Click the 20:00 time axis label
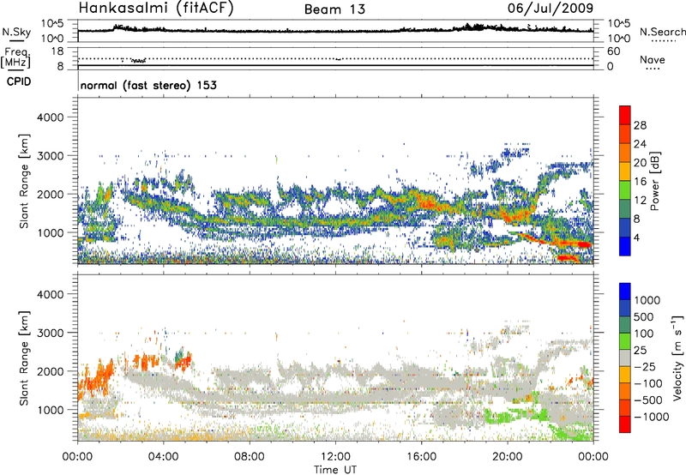Viewport: 686px width, 475px height. coord(508,457)
